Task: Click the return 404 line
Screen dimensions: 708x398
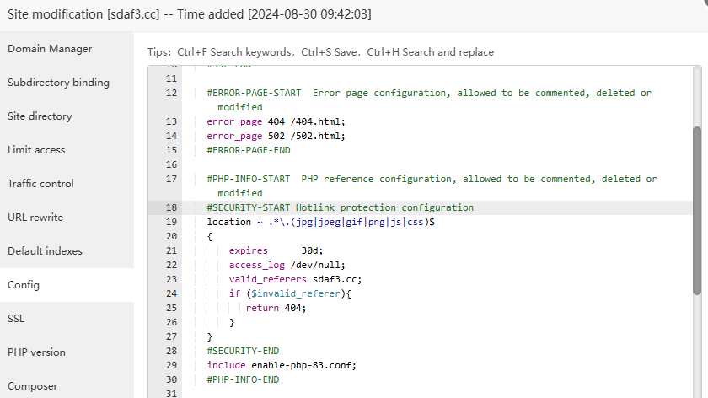Action: 276,308
